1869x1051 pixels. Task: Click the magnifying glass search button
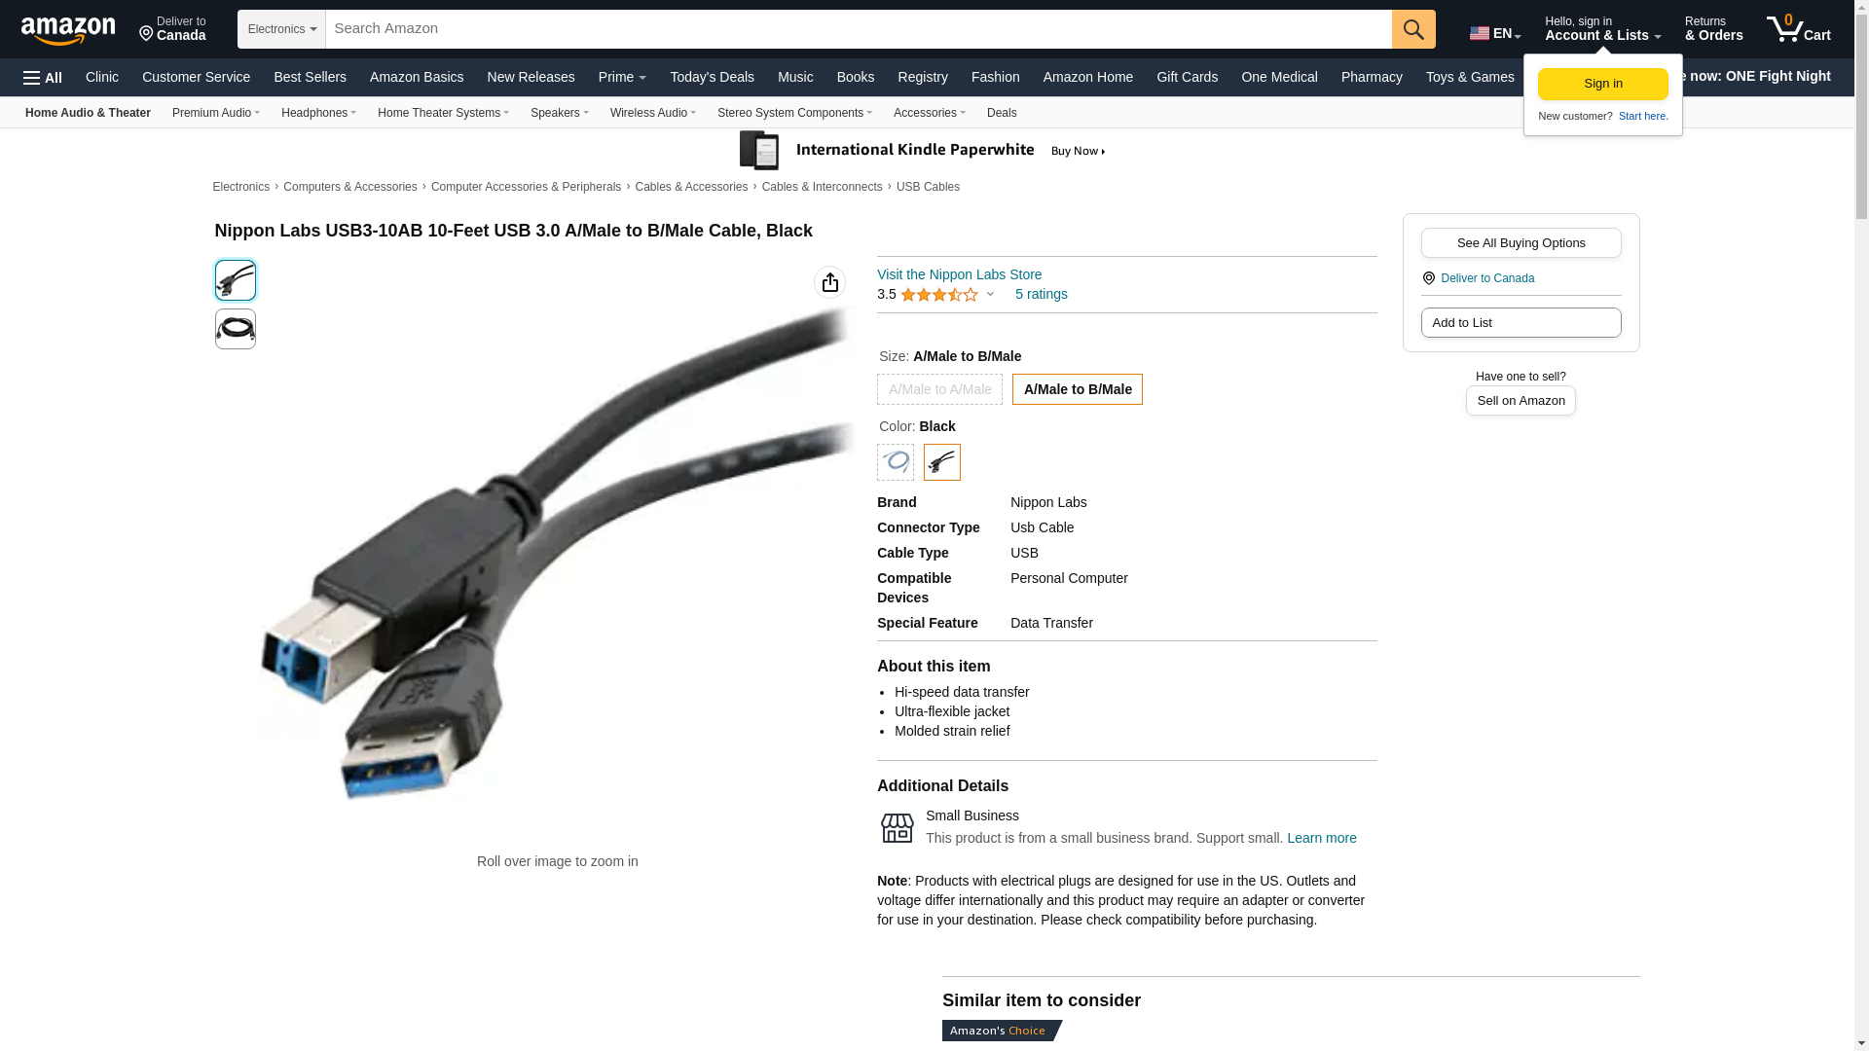click(x=1413, y=29)
